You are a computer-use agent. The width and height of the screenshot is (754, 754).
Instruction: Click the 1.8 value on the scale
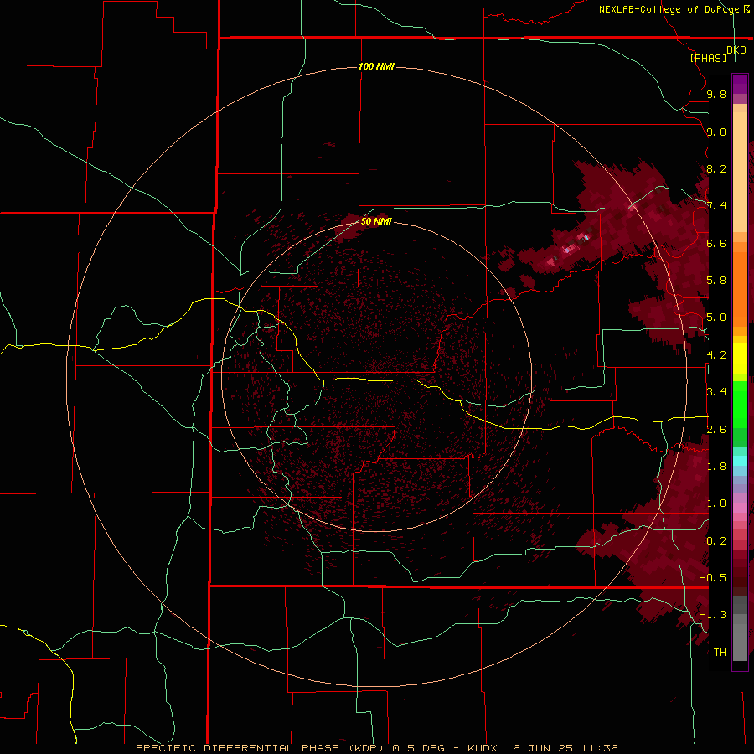tap(716, 467)
